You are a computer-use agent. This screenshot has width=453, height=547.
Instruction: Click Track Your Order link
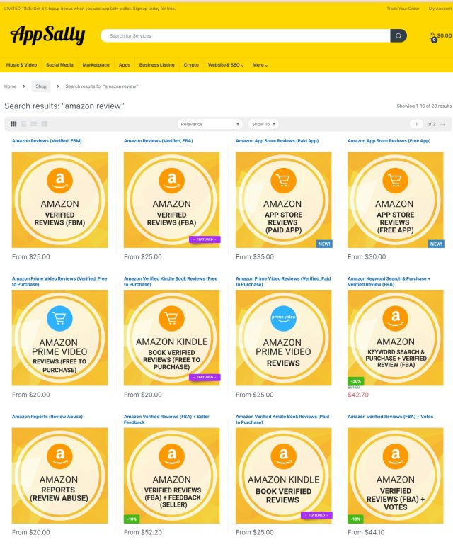[x=403, y=9]
